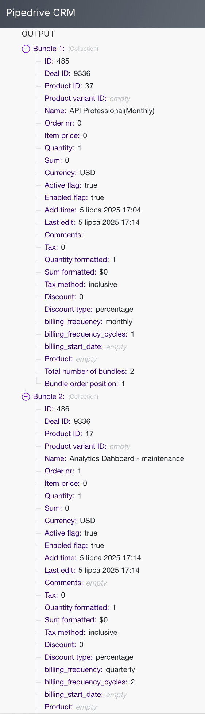Select Bundle order position row

tap(85, 384)
